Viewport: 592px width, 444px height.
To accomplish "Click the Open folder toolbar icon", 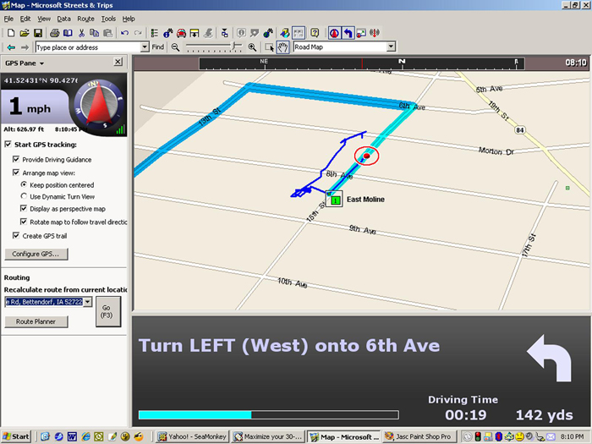I will click(x=23, y=33).
